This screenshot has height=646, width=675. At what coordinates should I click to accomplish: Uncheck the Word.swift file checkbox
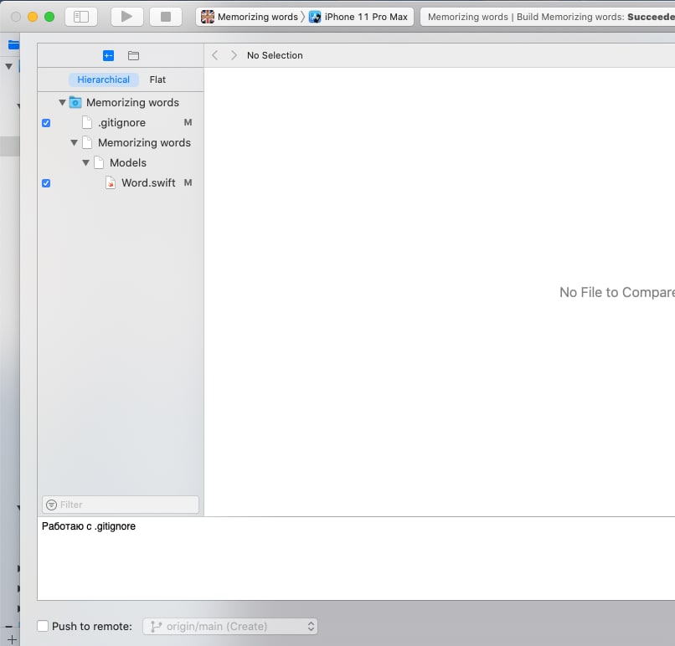[x=46, y=183]
